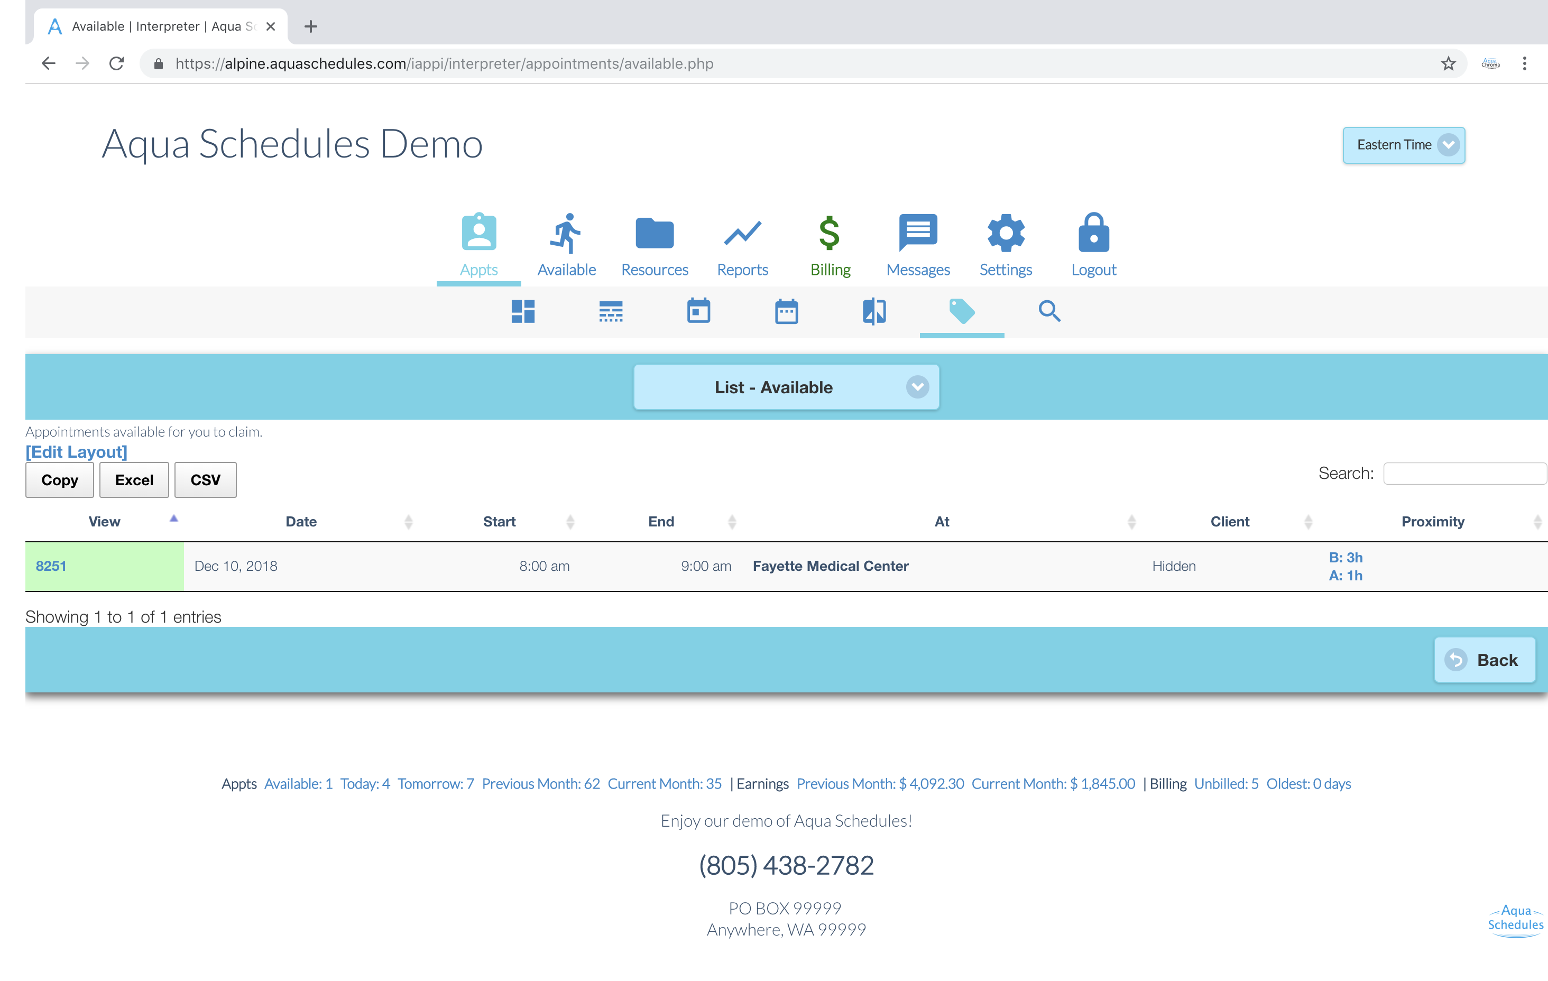The height and width of the screenshot is (981, 1548).
Task: Open the appointment search magnifier icon
Action: pos(1049,311)
